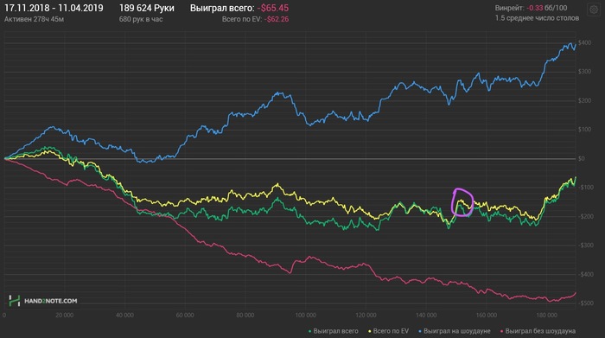The height and width of the screenshot is (338, 605).
Task: Toggle the 'Выиграл всего' legend series
Action: 334,331
